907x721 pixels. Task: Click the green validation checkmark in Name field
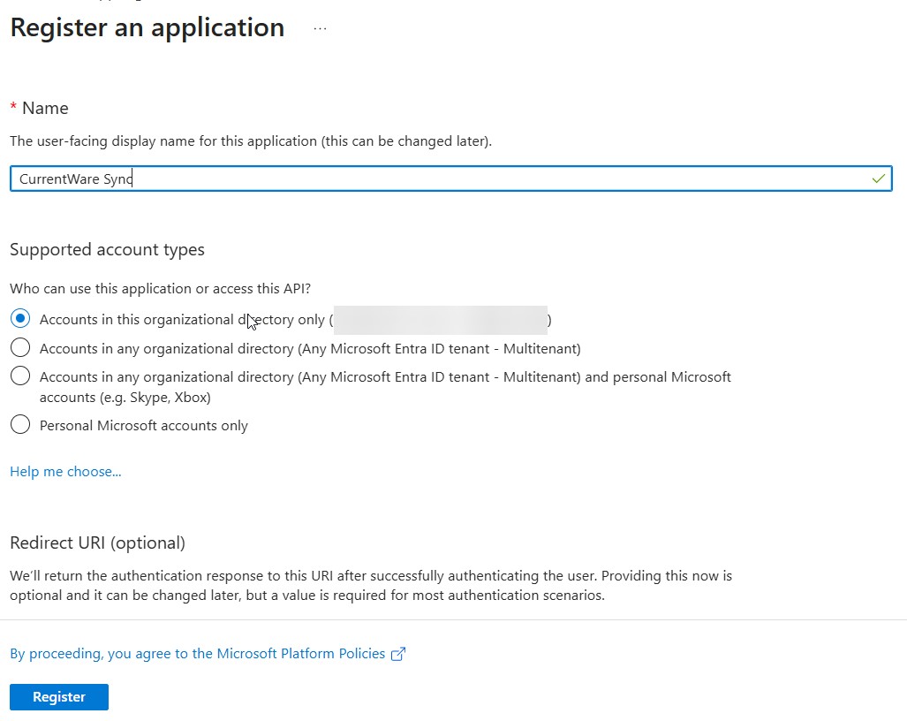pos(878,178)
